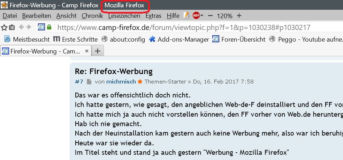Click the notepad pencil icon in the menu bar

[x=186, y=16]
